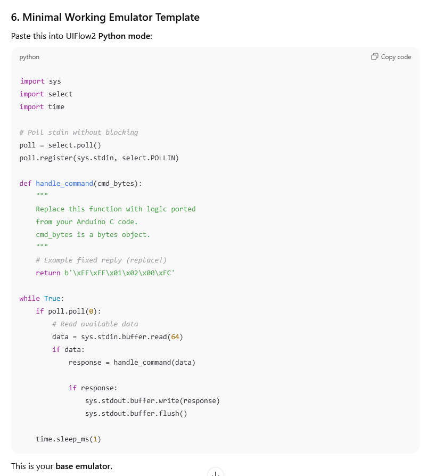Click the sys.stdin.buffer.read(64) line

[117, 337]
